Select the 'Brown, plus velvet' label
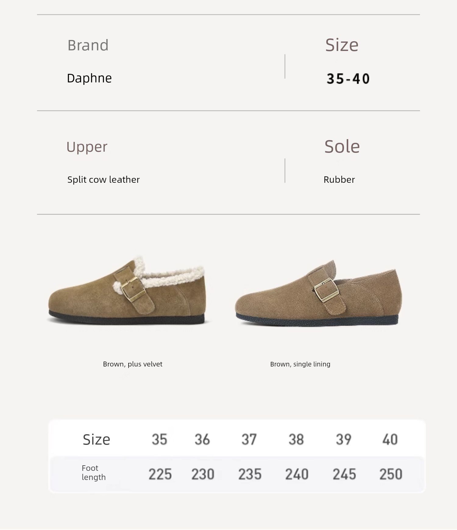 tap(133, 364)
